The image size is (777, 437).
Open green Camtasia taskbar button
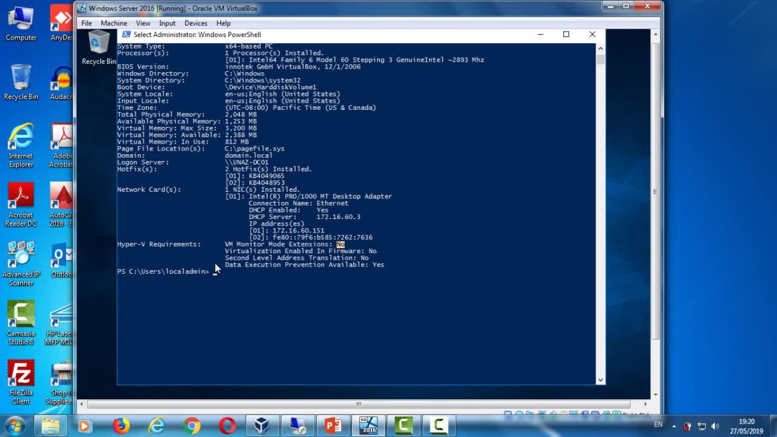click(404, 426)
